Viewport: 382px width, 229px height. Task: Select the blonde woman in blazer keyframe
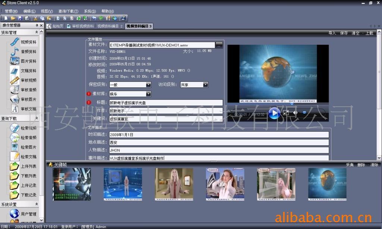pos(174,184)
